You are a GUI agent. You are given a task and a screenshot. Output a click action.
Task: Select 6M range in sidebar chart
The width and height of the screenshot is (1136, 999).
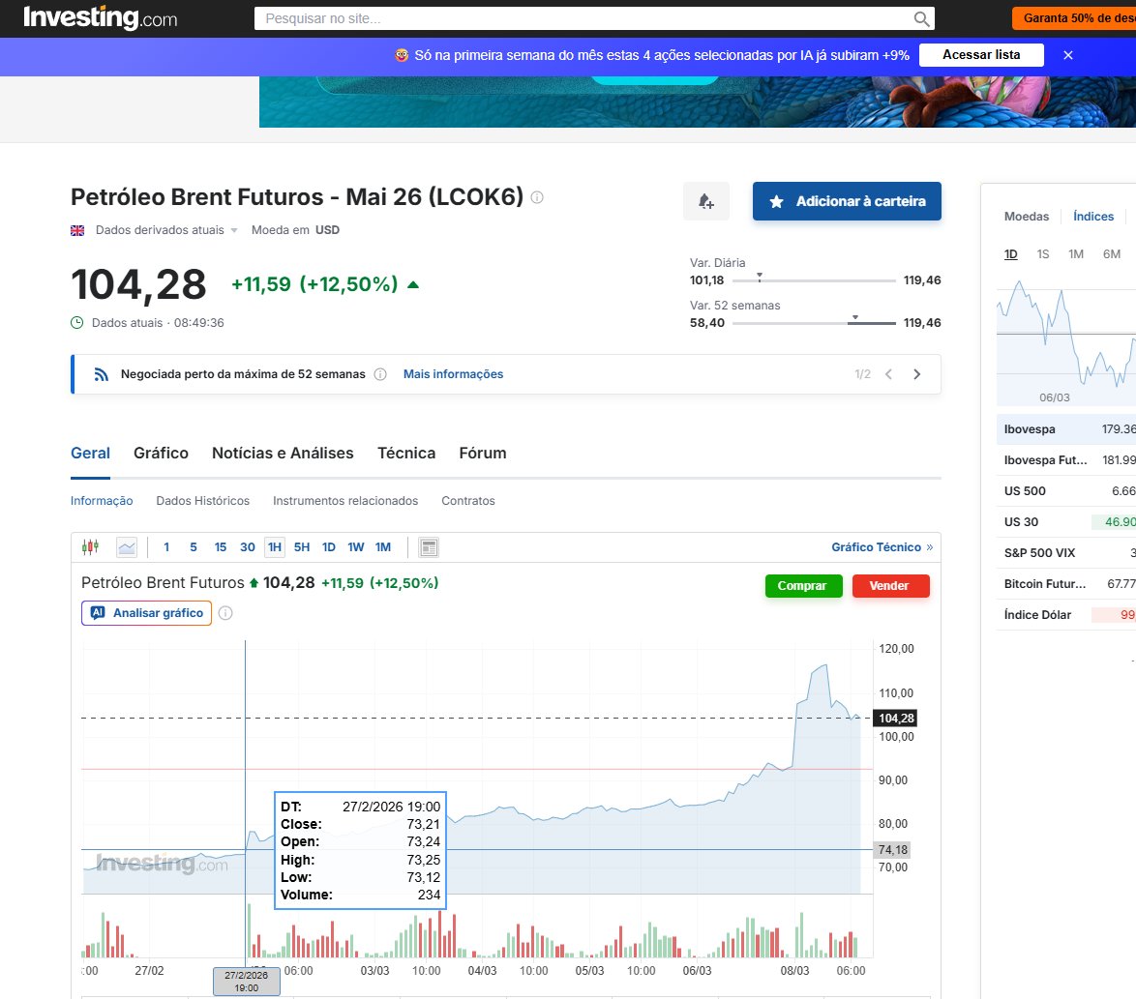point(1112,254)
